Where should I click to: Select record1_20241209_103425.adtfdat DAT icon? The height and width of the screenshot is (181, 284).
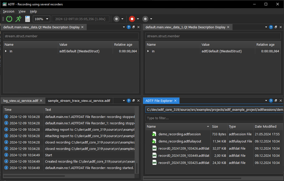click(x=154, y=163)
